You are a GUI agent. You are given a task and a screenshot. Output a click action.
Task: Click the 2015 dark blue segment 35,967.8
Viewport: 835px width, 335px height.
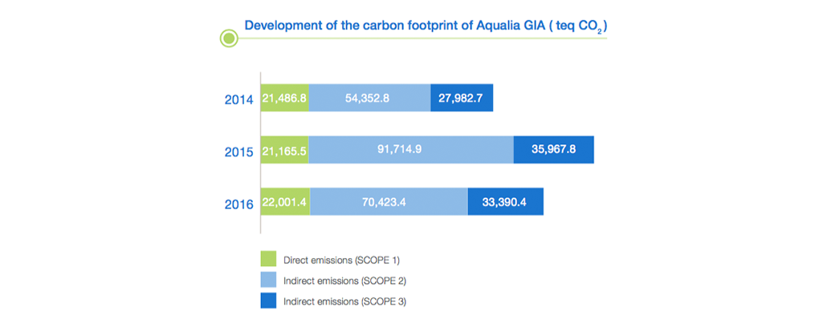[553, 149]
